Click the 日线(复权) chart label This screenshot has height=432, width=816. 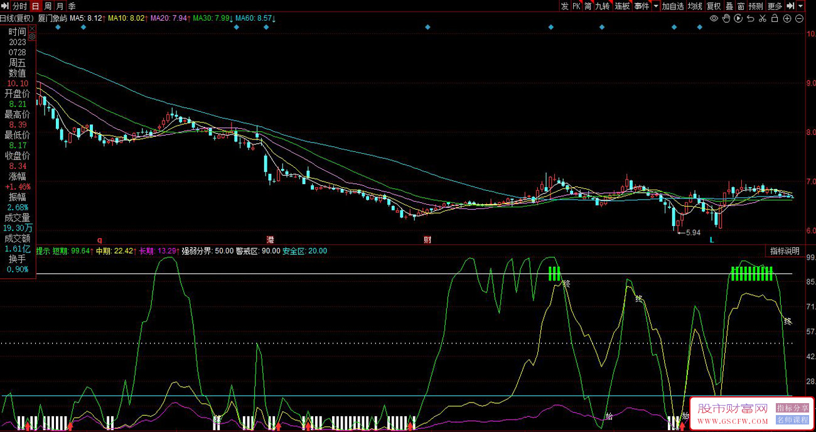pyautogui.click(x=17, y=18)
